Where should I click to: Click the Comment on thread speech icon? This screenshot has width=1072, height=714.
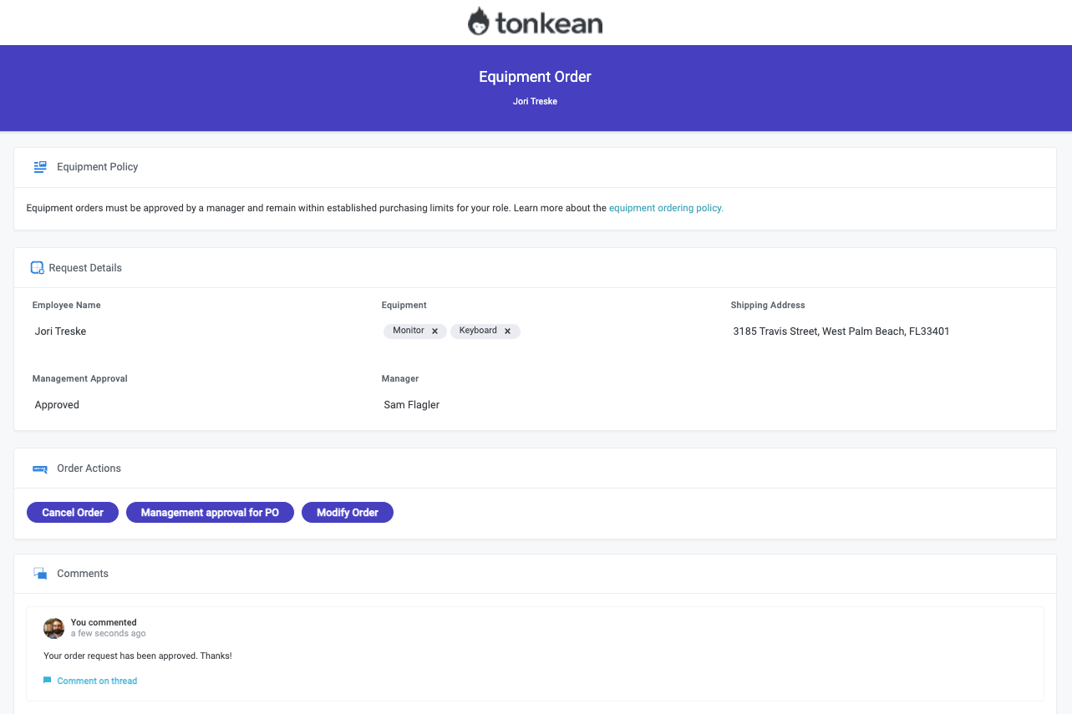[48, 681]
